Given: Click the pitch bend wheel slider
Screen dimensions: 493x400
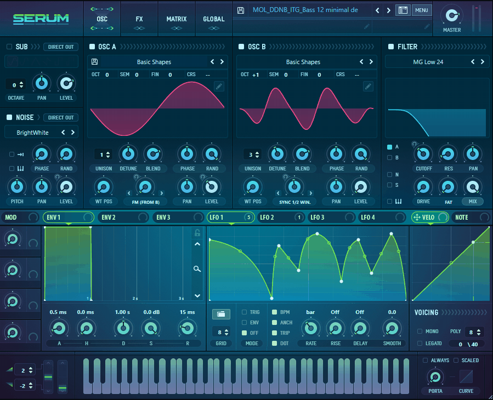Looking at the screenshot, I should (x=48, y=377).
